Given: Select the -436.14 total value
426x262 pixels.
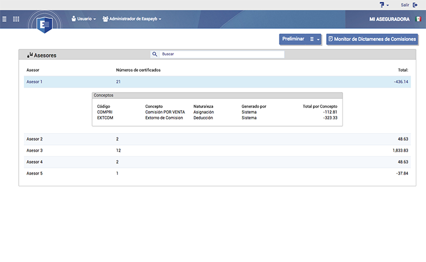Looking at the screenshot, I should [x=401, y=82].
